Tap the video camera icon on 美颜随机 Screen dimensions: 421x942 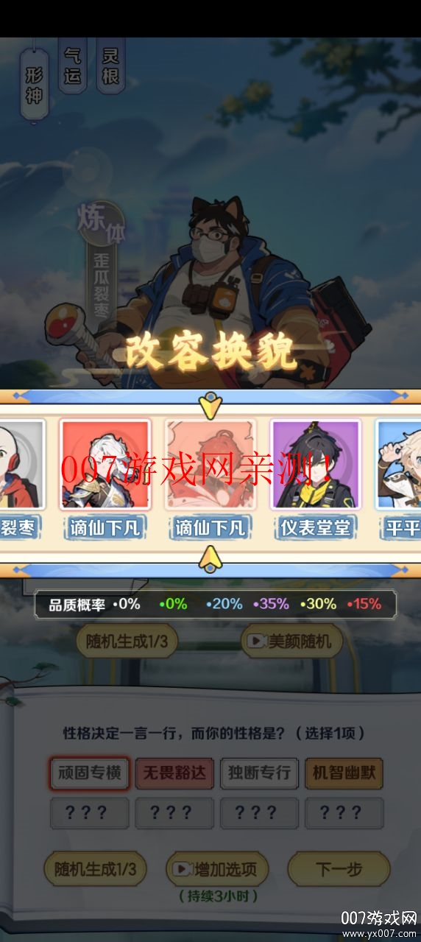coord(256,642)
